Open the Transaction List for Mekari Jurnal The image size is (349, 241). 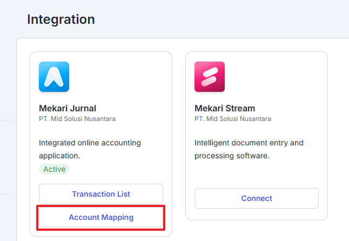tap(101, 194)
